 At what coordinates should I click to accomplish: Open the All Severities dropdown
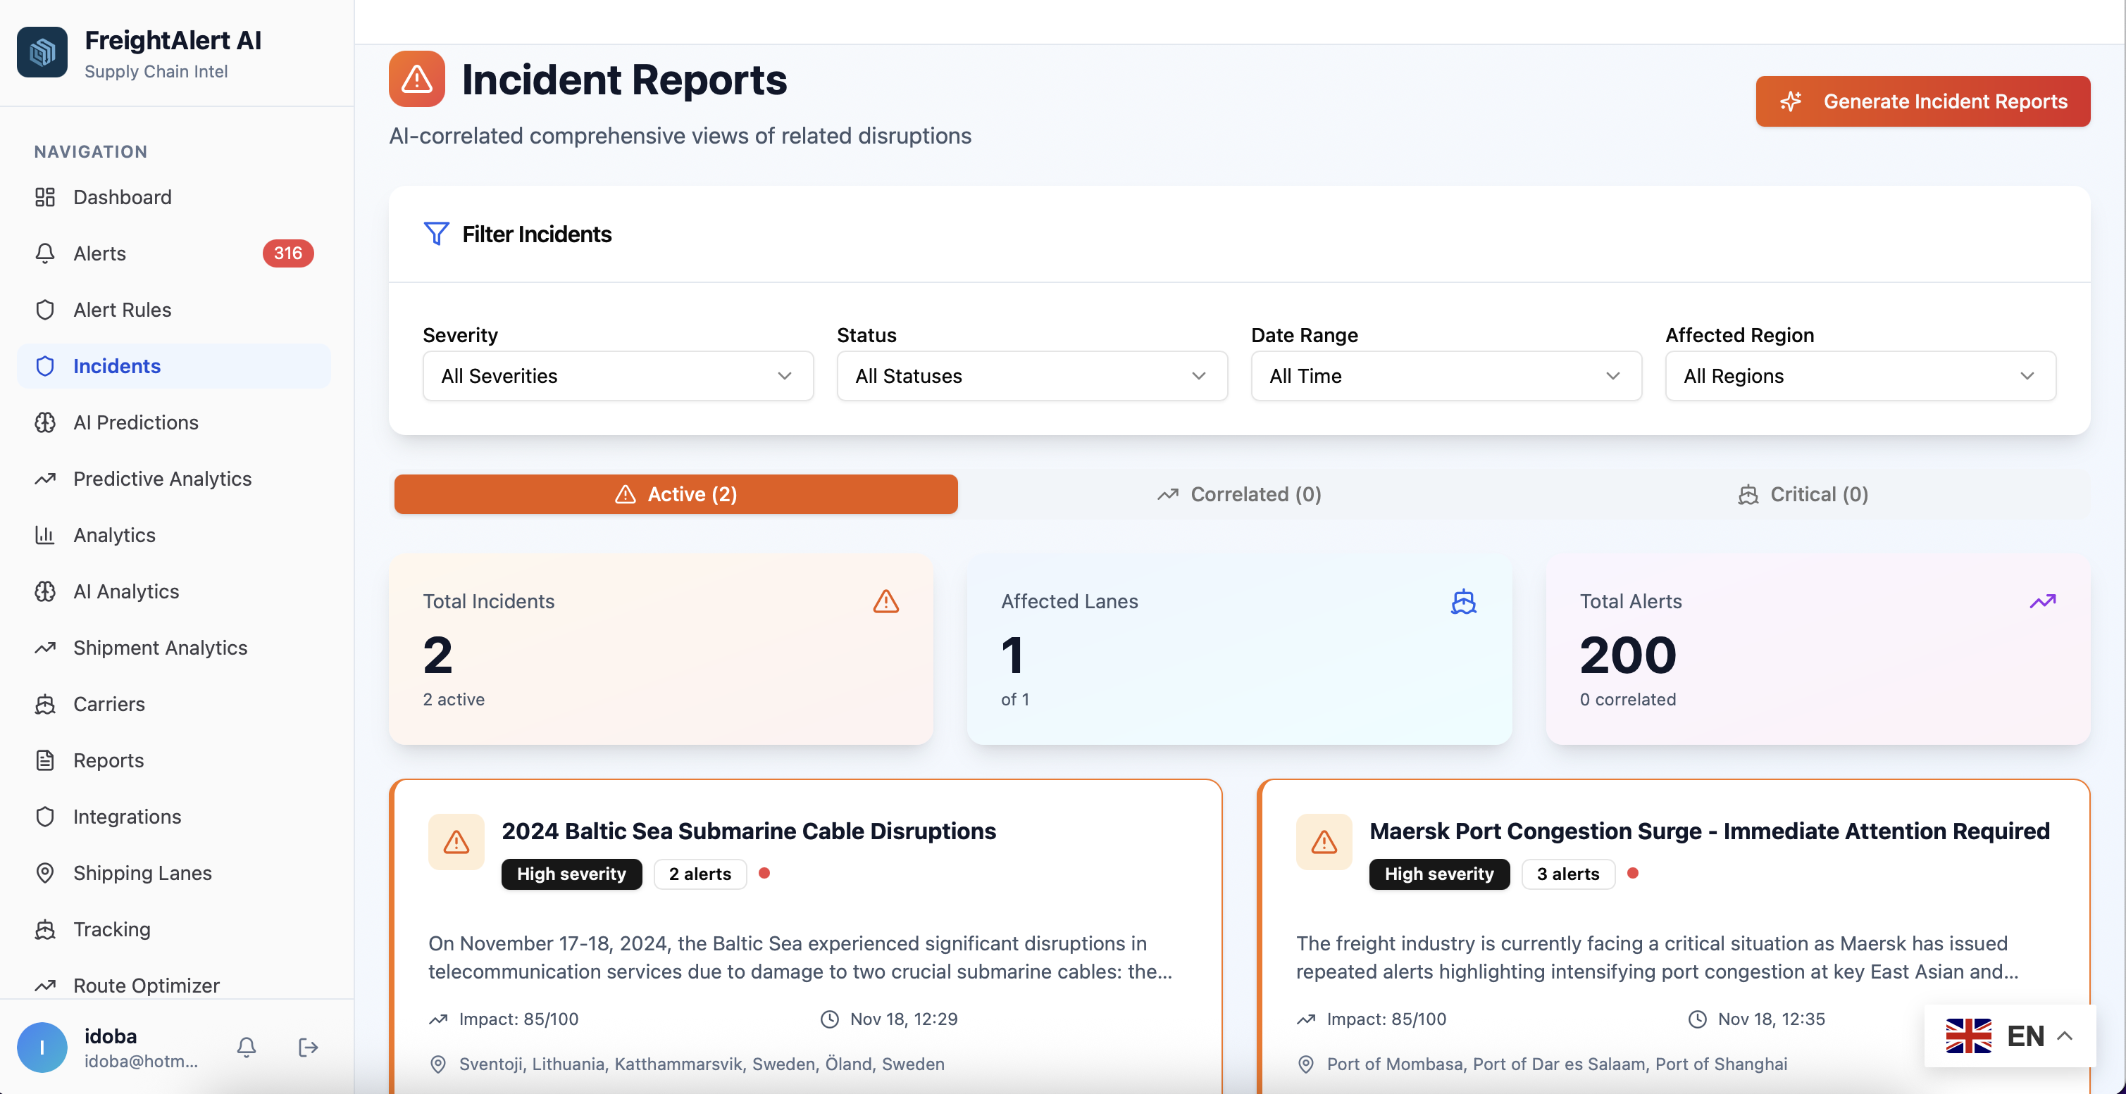click(616, 375)
